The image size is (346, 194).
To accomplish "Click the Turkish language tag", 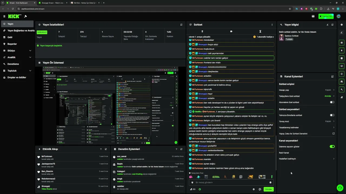I will click(x=289, y=39).
